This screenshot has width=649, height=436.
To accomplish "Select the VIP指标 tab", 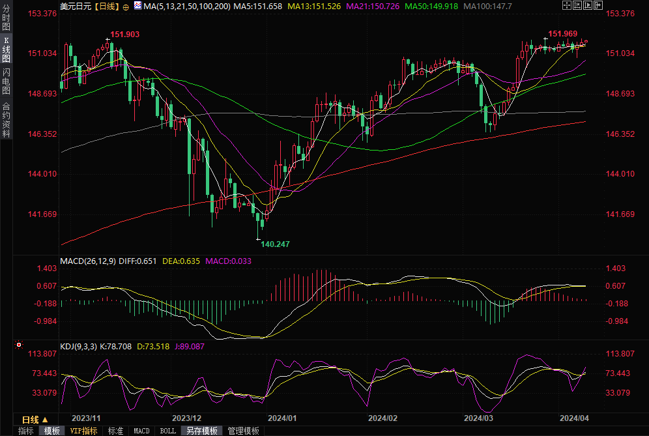I will pos(83,431).
